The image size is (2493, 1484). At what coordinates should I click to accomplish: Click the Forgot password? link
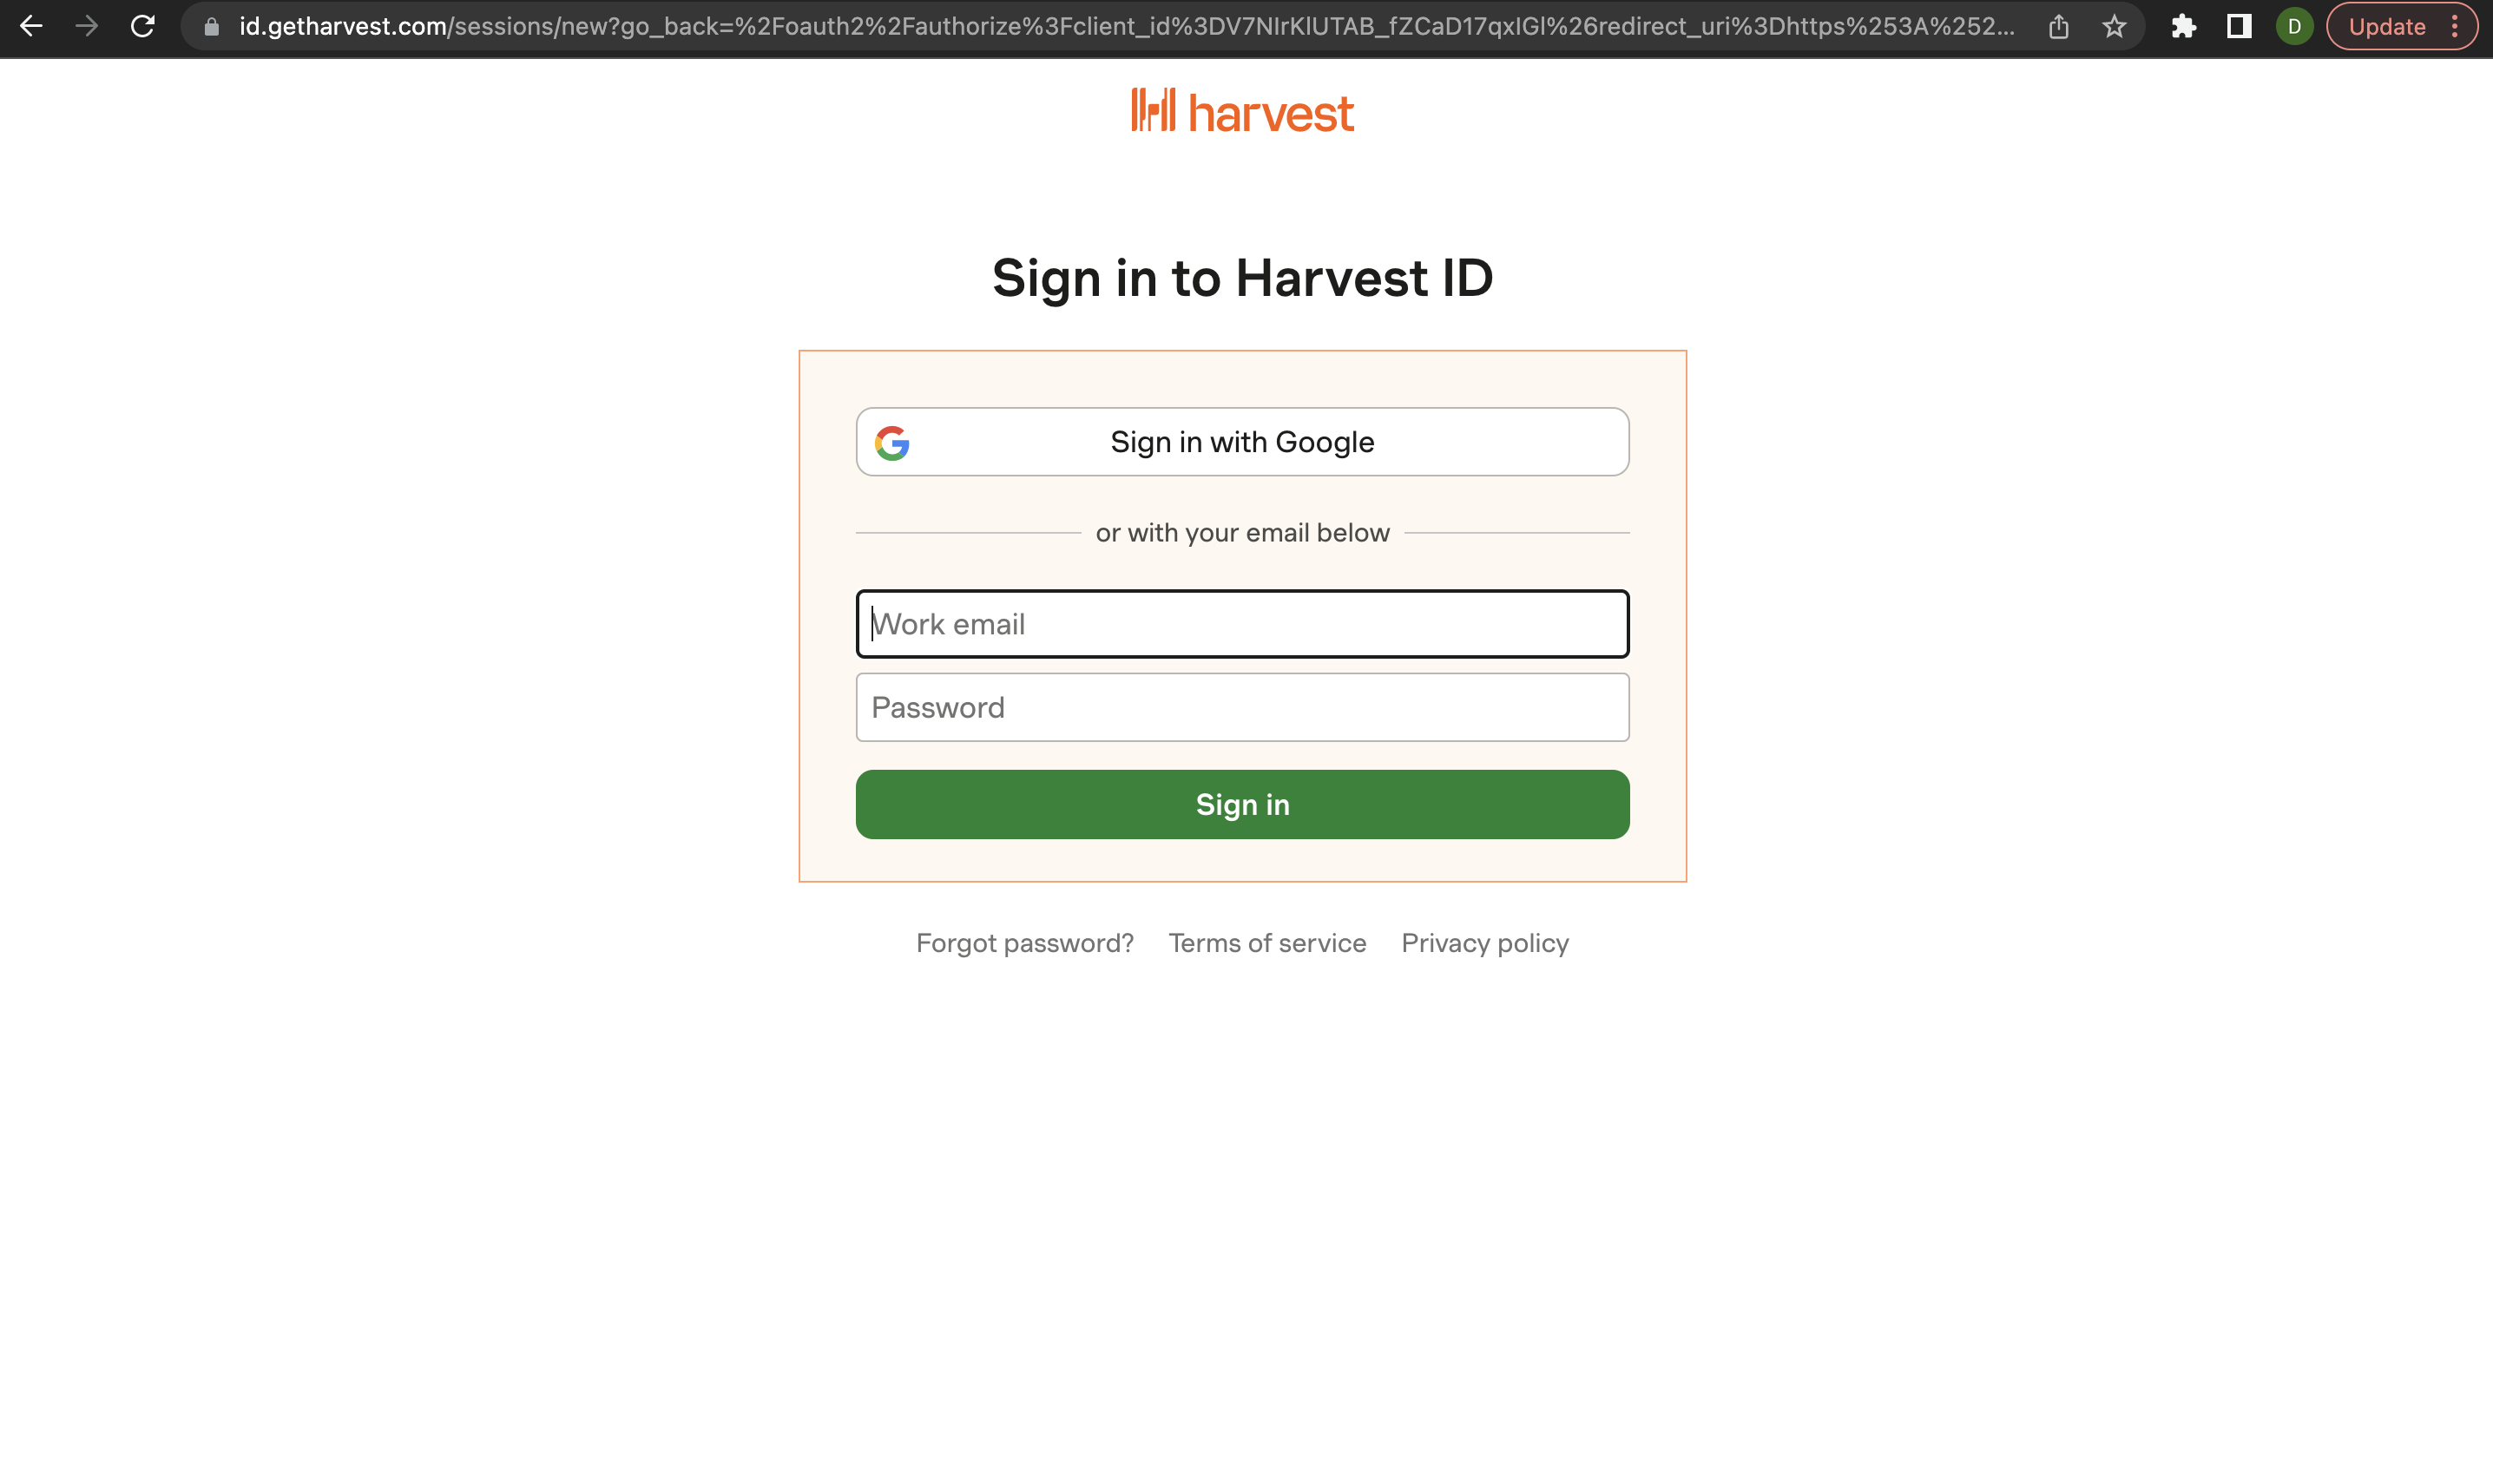coord(1025,942)
